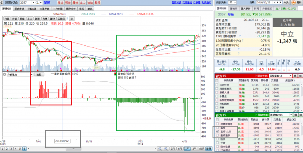
Task: Click the red 哈拉 button
Action: pos(90,3)
